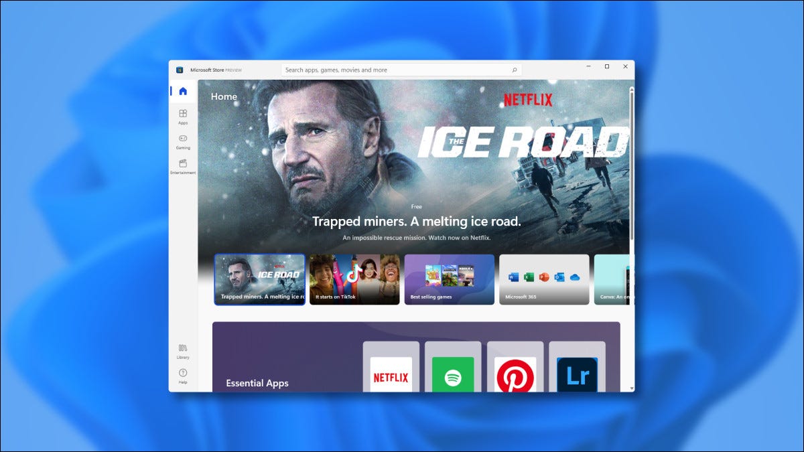Click the Ice Road hero banner title
This screenshot has height=452, width=804.
(523, 142)
